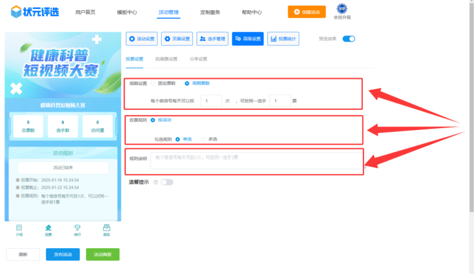Tap the 投票 icon in preview footer
474x274 pixels.
click(48, 229)
